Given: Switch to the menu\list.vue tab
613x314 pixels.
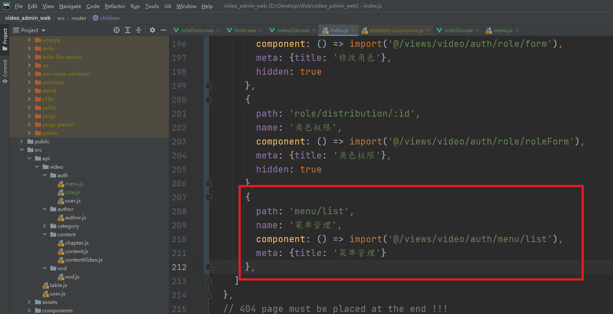Looking at the screenshot, I should pos(293,30).
